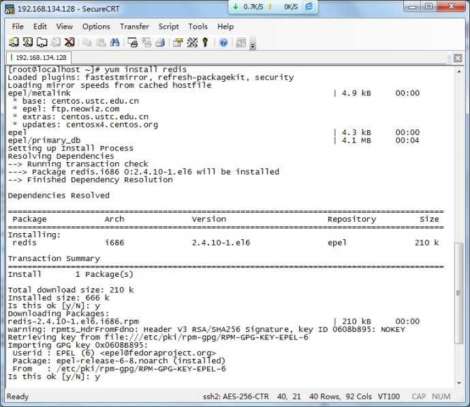This screenshot has width=470, height=407.
Task: Click the 'Repository' column header text
Action: (351, 220)
